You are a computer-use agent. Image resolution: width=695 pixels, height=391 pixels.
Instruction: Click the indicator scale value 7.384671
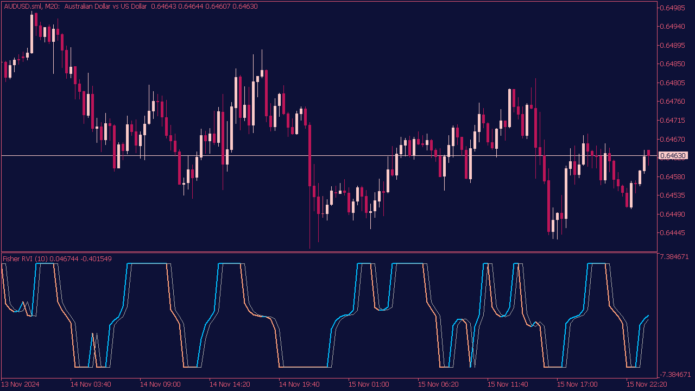[674, 256]
